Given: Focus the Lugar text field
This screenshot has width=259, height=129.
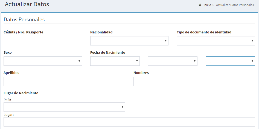Looking at the screenshot, I should tap(129, 122).
